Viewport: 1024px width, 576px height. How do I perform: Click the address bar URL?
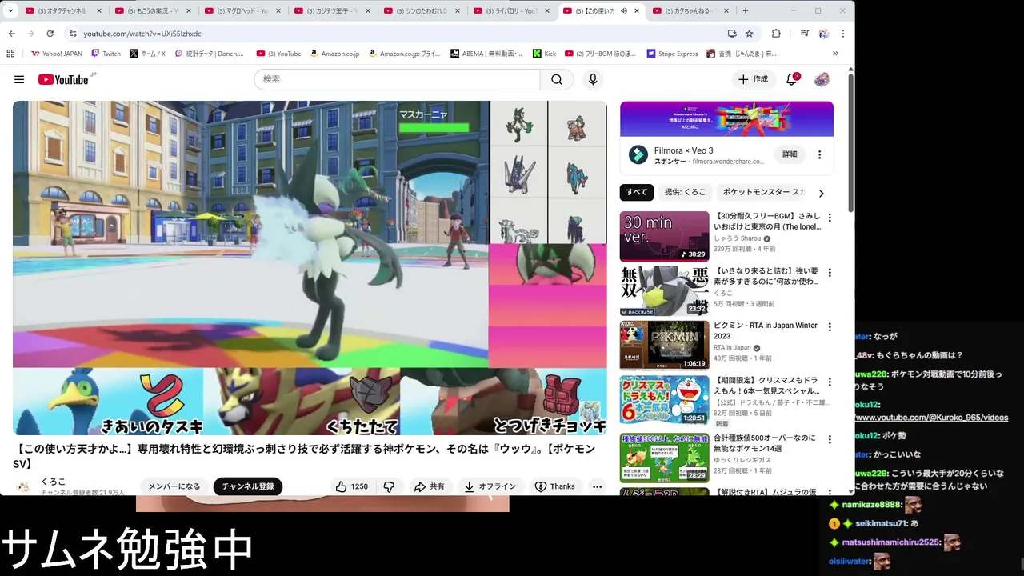pyautogui.click(x=142, y=34)
